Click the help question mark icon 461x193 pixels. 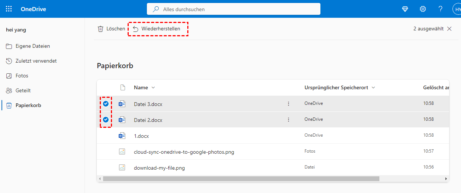tap(441, 9)
